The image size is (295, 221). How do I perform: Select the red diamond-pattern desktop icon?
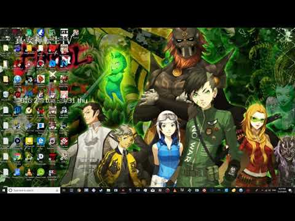point(64,141)
